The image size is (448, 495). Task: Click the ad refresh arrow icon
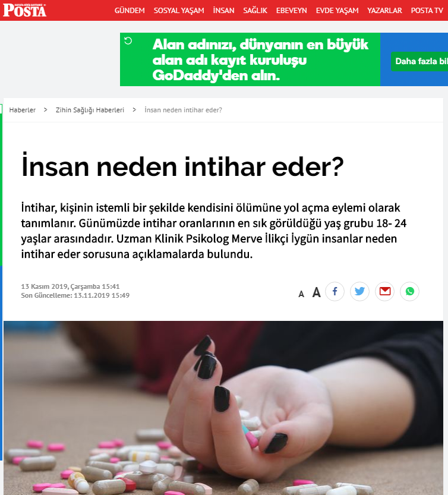[x=128, y=41]
